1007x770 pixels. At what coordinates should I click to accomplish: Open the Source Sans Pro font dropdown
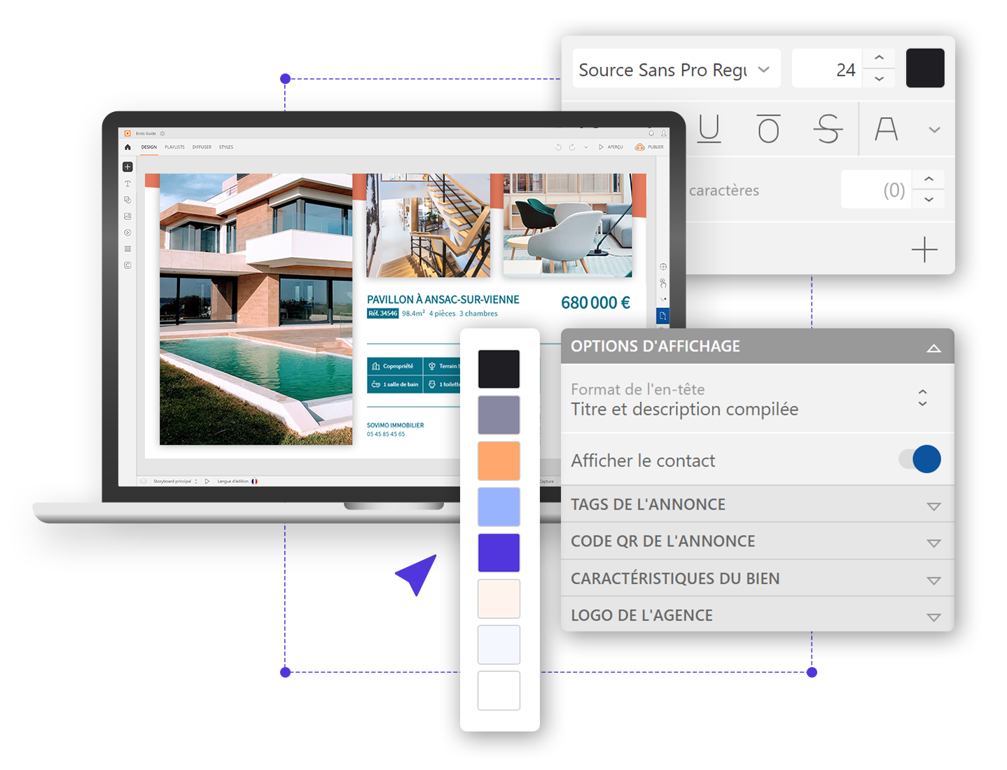pyautogui.click(x=676, y=69)
